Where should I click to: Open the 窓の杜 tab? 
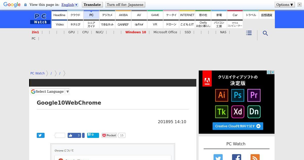click(x=203, y=15)
